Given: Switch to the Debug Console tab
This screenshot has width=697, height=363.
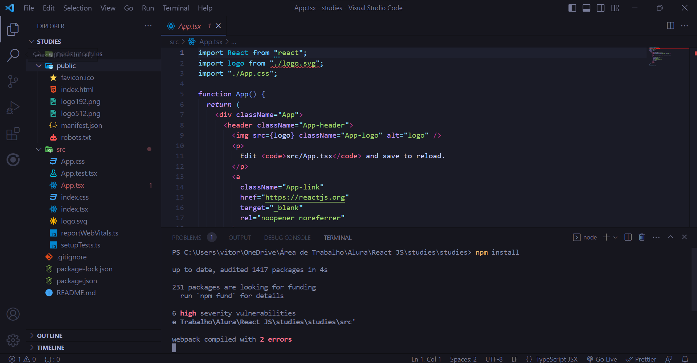Looking at the screenshot, I should (x=287, y=238).
